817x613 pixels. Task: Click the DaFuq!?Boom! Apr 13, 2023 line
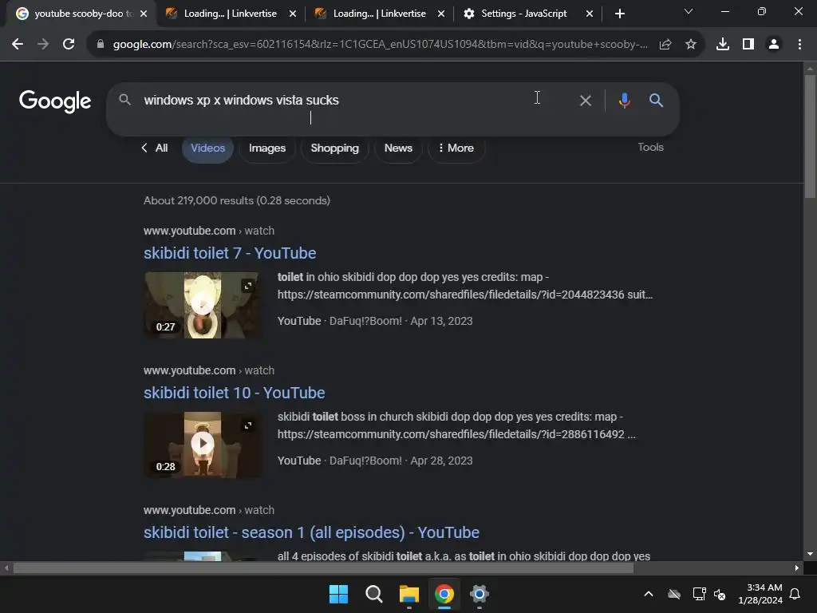pyautogui.click(x=375, y=321)
